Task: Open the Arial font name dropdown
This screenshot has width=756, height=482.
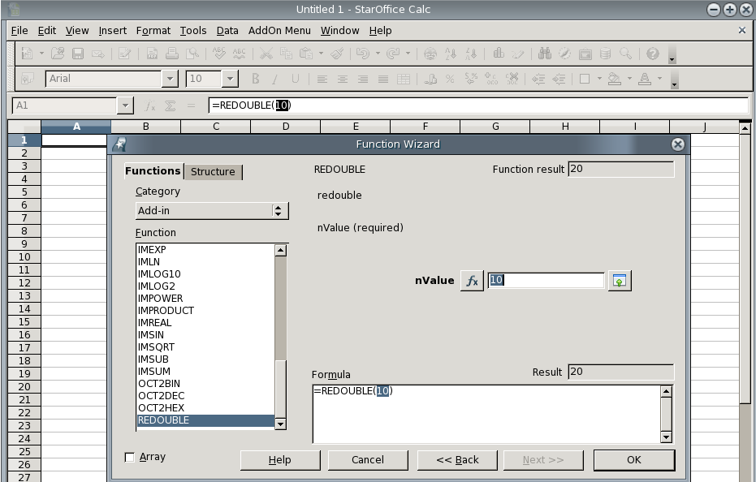Action: click(170, 79)
